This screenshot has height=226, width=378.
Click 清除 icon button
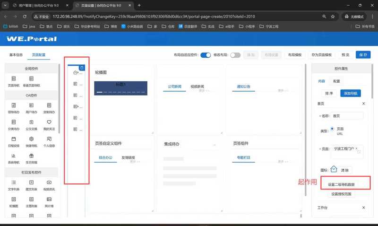coord(345,170)
